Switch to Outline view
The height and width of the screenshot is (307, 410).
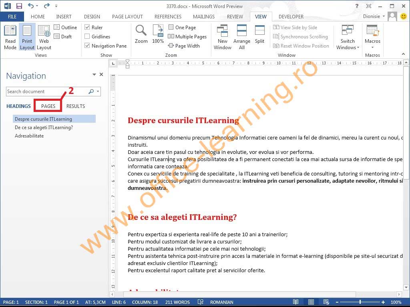(x=65, y=28)
